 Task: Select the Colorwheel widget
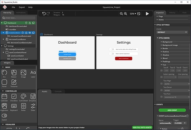pos(23,97)
